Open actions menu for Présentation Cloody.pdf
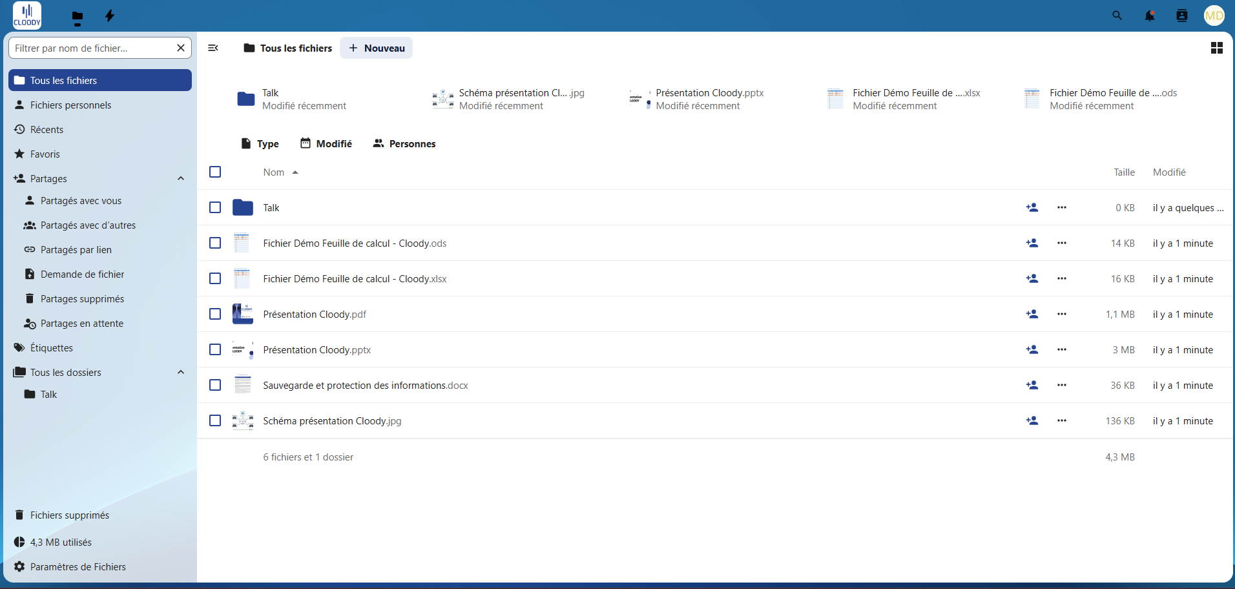Screen dimensions: 1235x589 [x=1062, y=314]
